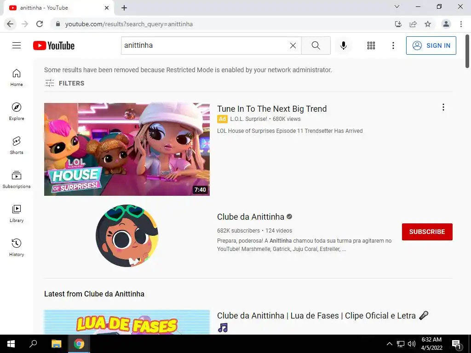Open a new browser tab
Viewport: 471px width, 353px height.
[x=124, y=8]
